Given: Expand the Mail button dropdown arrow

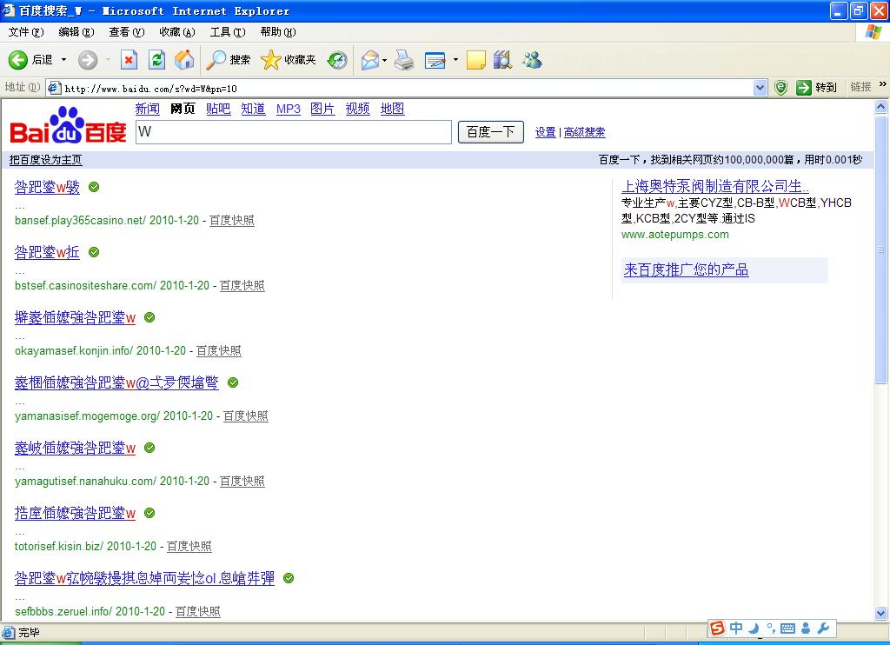Looking at the screenshot, I should pyautogui.click(x=385, y=60).
